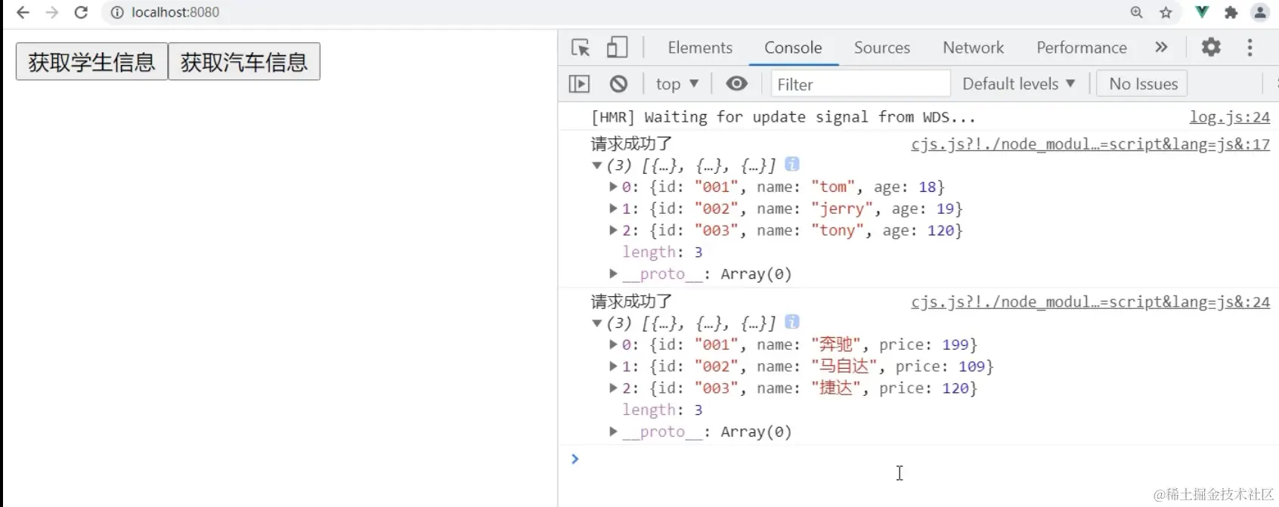Expand the 奔驰 object row
Image resolution: width=1279 pixels, height=507 pixels.
point(613,345)
